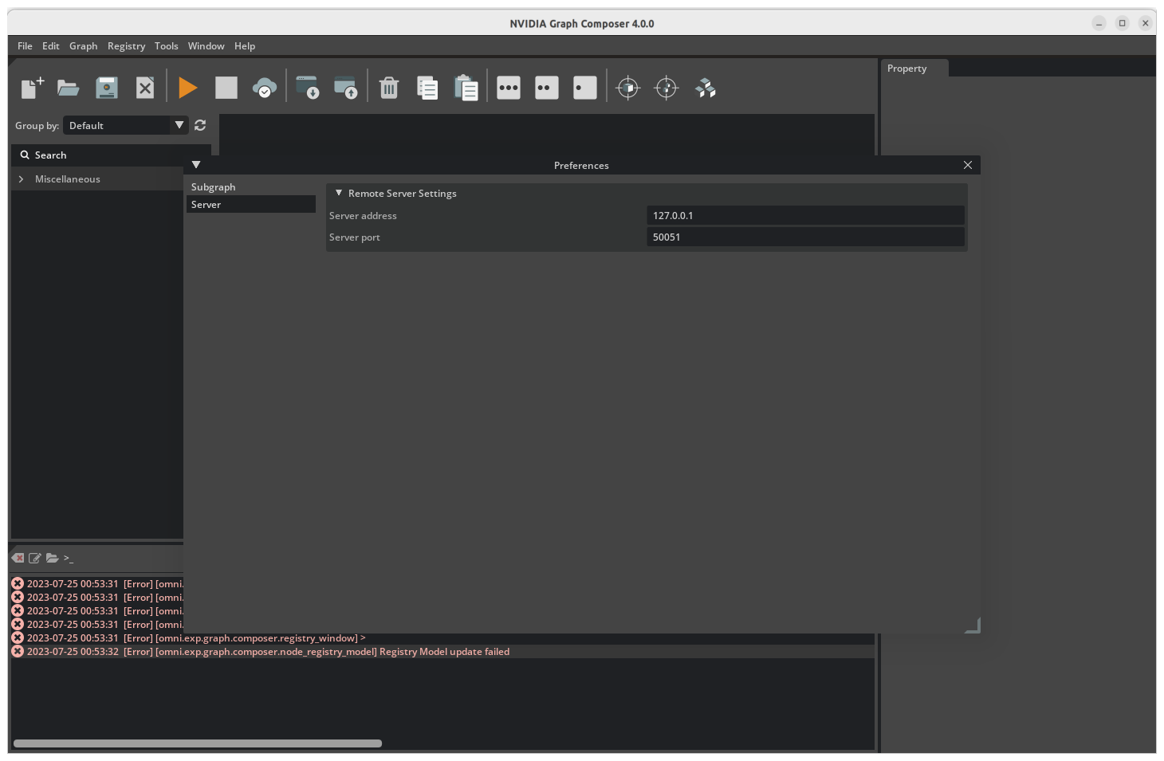This screenshot has width=1164, height=761.
Task: Select the Registry Model update failed log line
Action: click(x=442, y=652)
